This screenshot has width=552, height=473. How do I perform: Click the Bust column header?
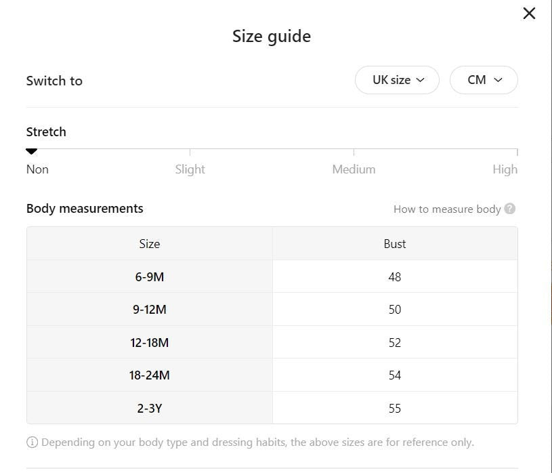[395, 244]
